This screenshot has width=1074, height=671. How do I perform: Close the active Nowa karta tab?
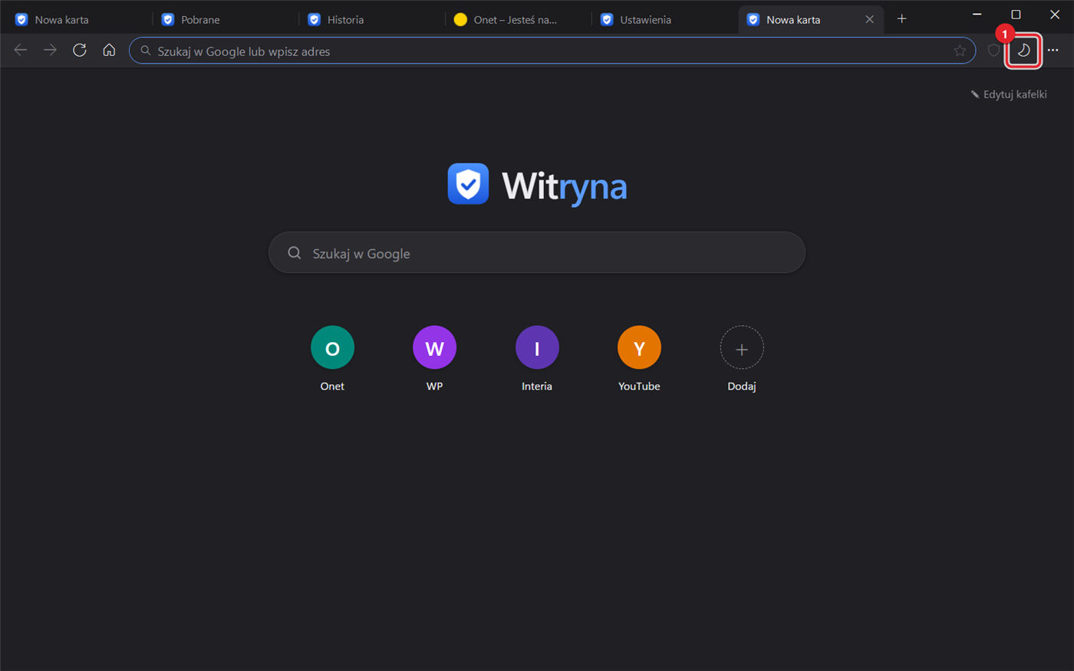point(869,19)
